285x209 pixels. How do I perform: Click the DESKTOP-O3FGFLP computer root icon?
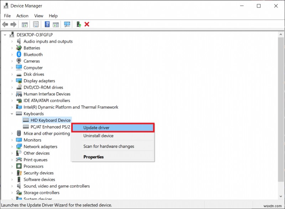point(12,35)
